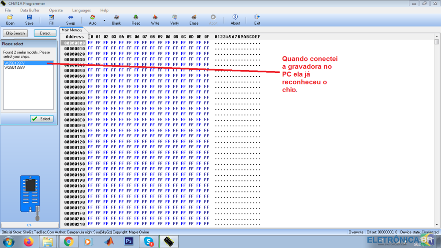Confirm chip with the Select button

(42, 119)
